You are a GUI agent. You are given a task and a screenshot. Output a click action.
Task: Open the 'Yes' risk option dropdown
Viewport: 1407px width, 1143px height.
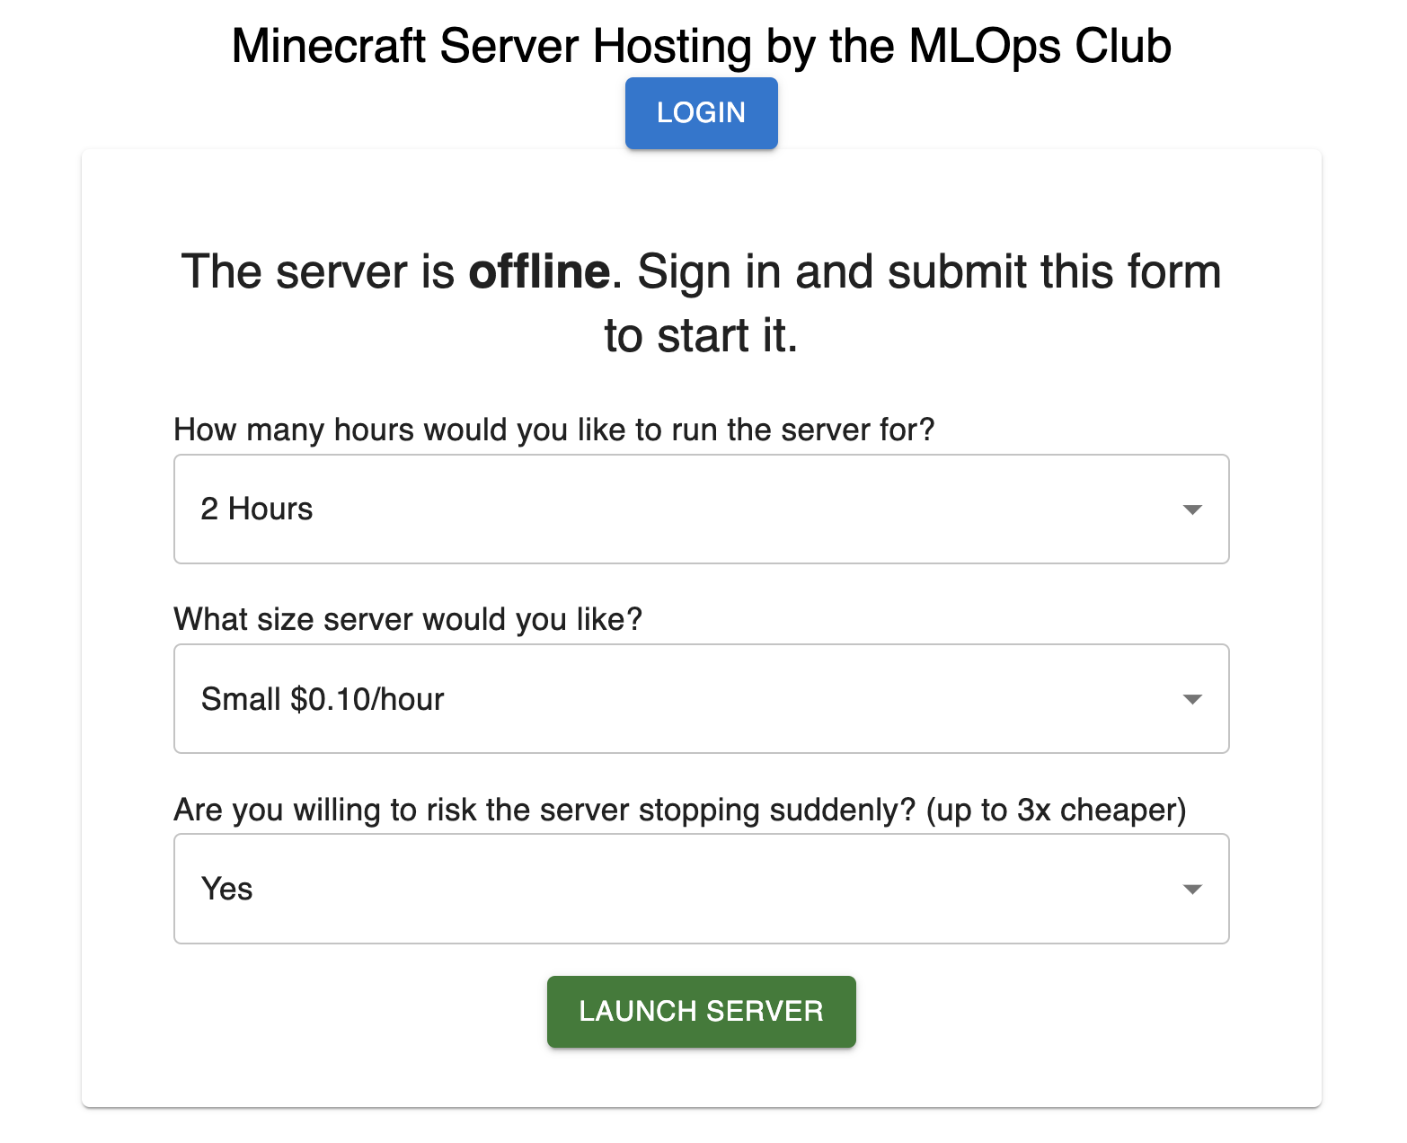coord(683,890)
